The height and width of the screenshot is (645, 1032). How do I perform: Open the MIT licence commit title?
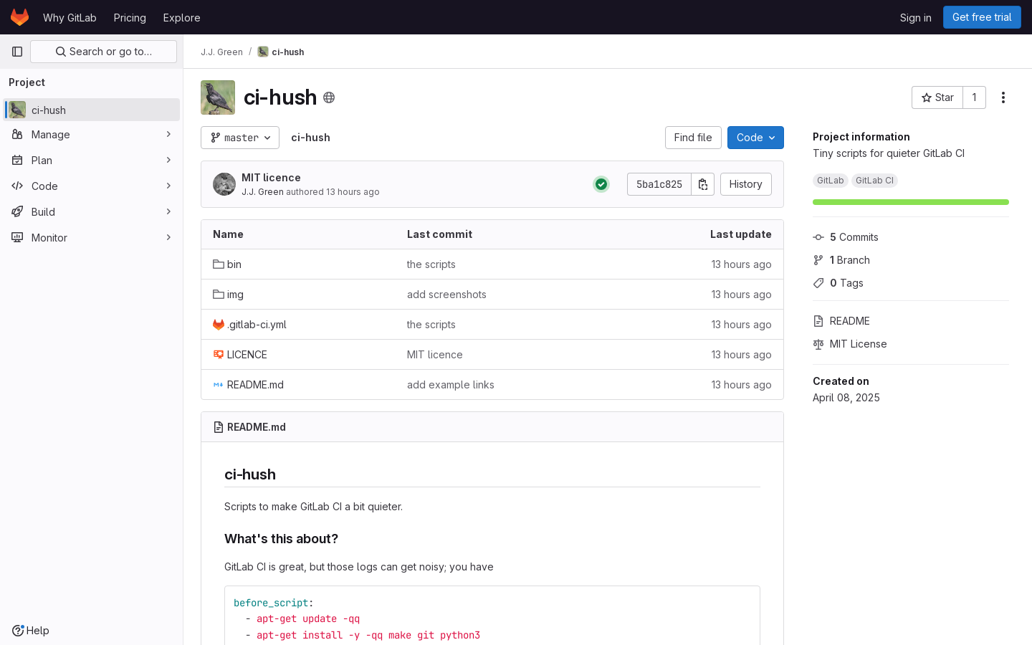pos(271,178)
